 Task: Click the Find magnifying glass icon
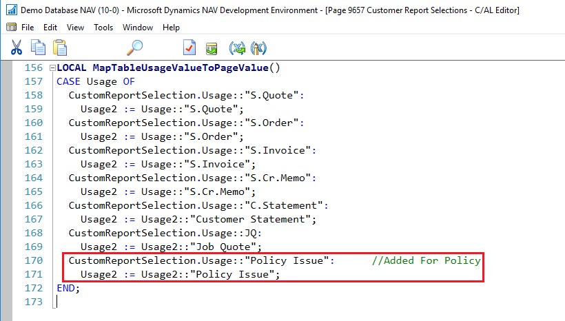(135, 48)
